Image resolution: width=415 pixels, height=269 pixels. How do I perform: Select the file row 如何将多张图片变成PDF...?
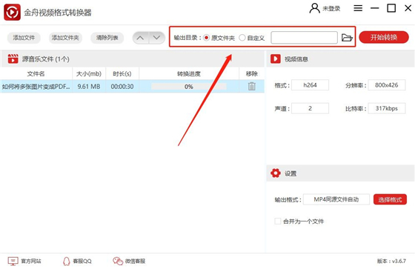click(132, 86)
